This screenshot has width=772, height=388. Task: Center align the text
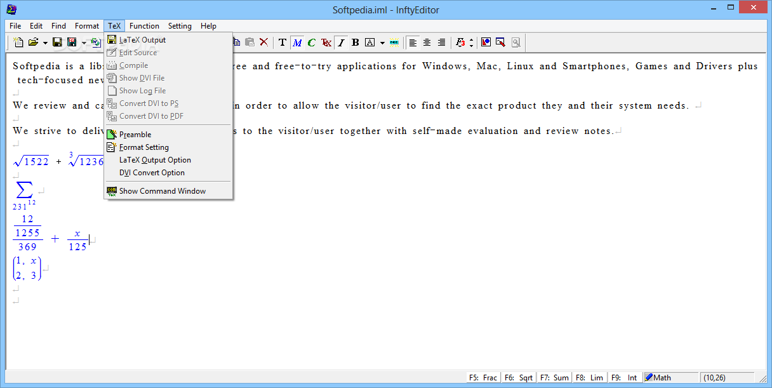427,43
